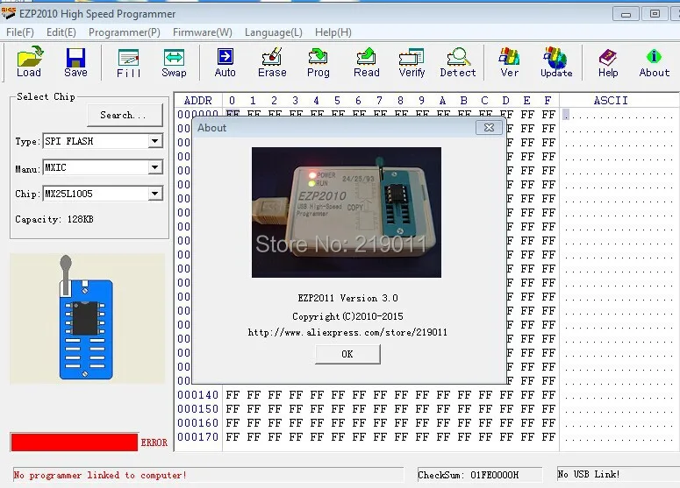Select address row 000160
680x488 pixels.
197,422
